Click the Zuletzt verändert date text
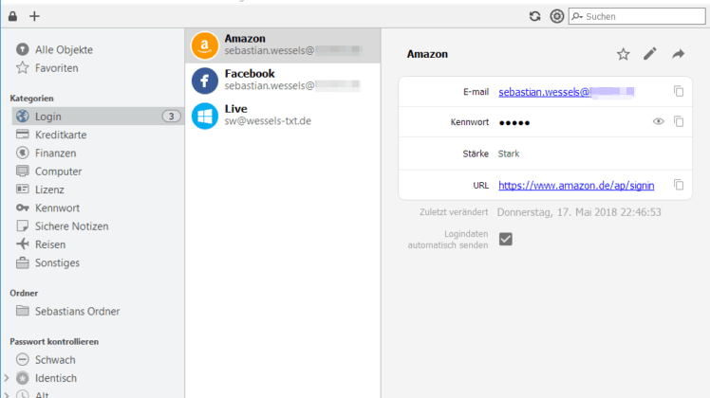Viewport: 710px width, 398px height. pyautogui.click(x=579, y=212)
